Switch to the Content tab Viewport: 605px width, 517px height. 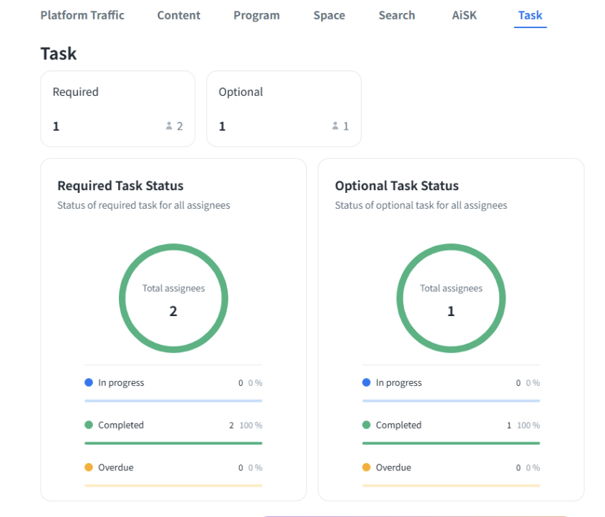[x=179, y=15]
